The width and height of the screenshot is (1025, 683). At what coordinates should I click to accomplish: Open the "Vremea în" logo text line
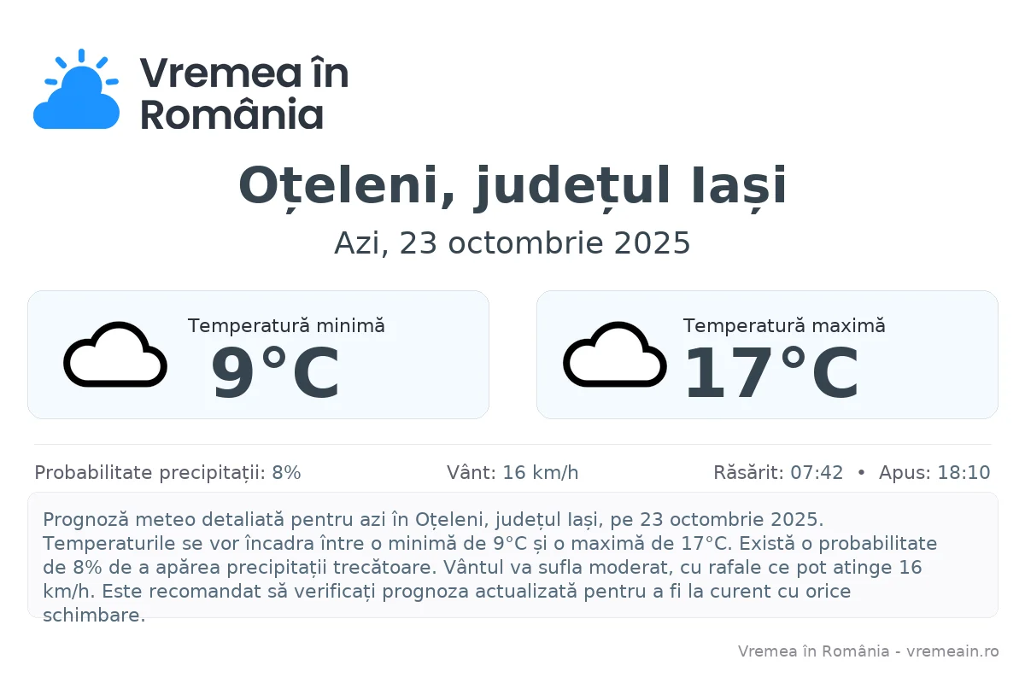(243, 73)
